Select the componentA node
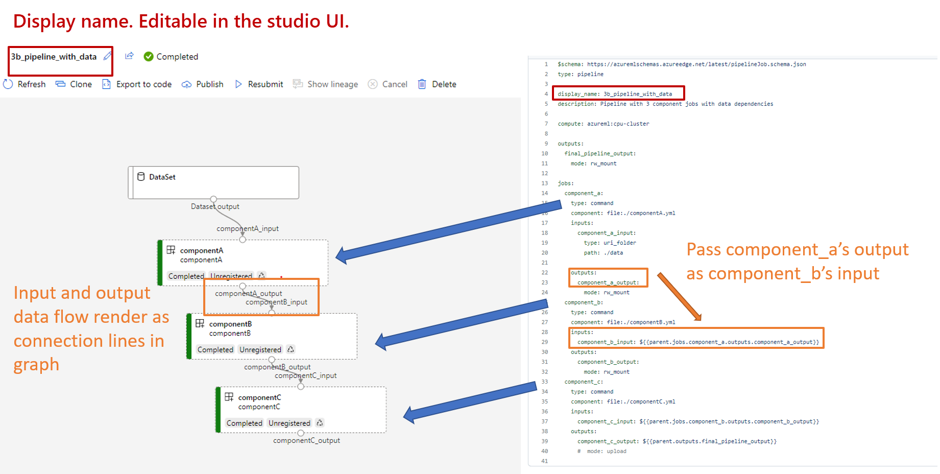The height and width of the screenshot is (474, 940). click(243, 255)
